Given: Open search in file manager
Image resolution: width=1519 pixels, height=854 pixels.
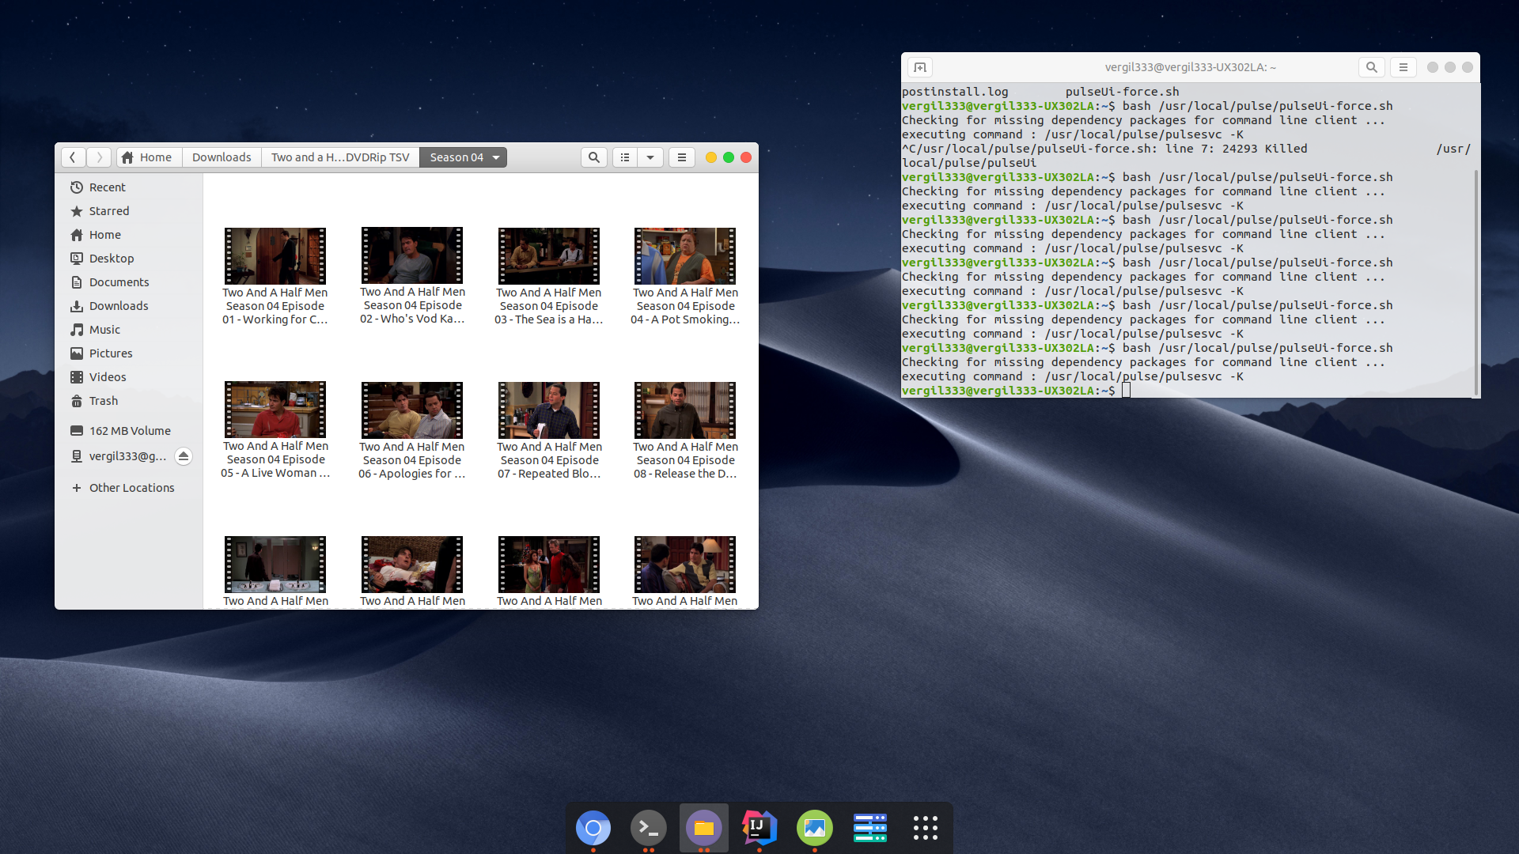Looking at the screenshot, I should (x=593, y=157).
